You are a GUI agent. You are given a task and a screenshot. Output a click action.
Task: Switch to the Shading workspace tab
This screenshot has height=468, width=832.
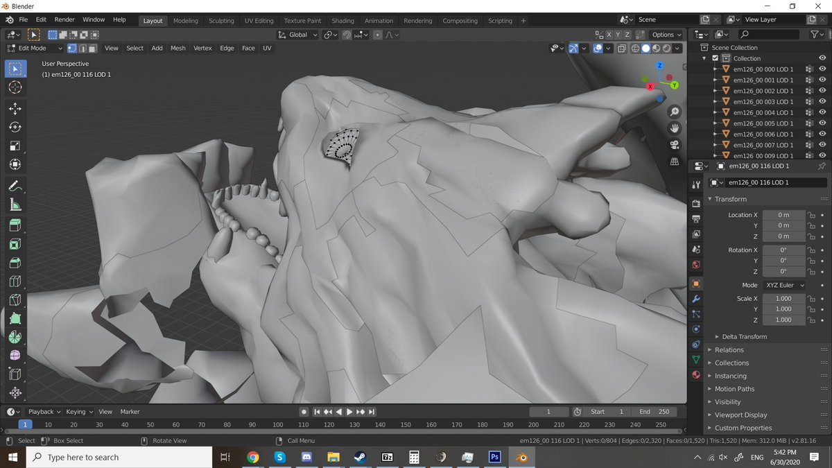pos(343,21)
